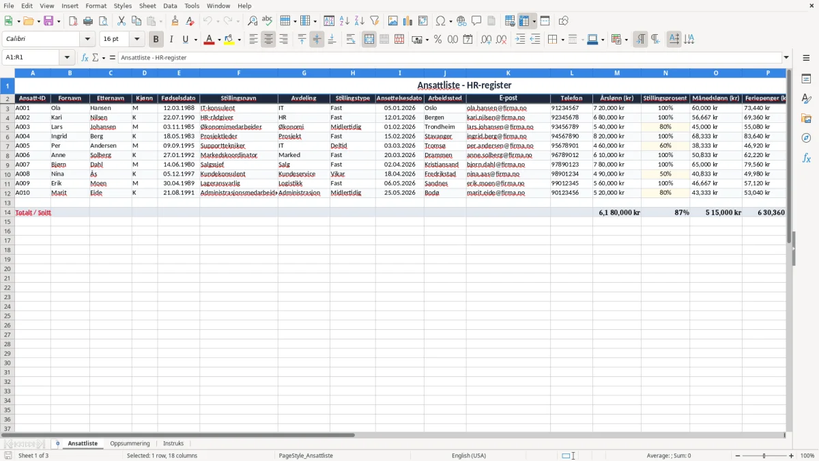The width and height of the screenshot is (819, 461).
Task: Expand the formula bar
Action: coord(786,57)
